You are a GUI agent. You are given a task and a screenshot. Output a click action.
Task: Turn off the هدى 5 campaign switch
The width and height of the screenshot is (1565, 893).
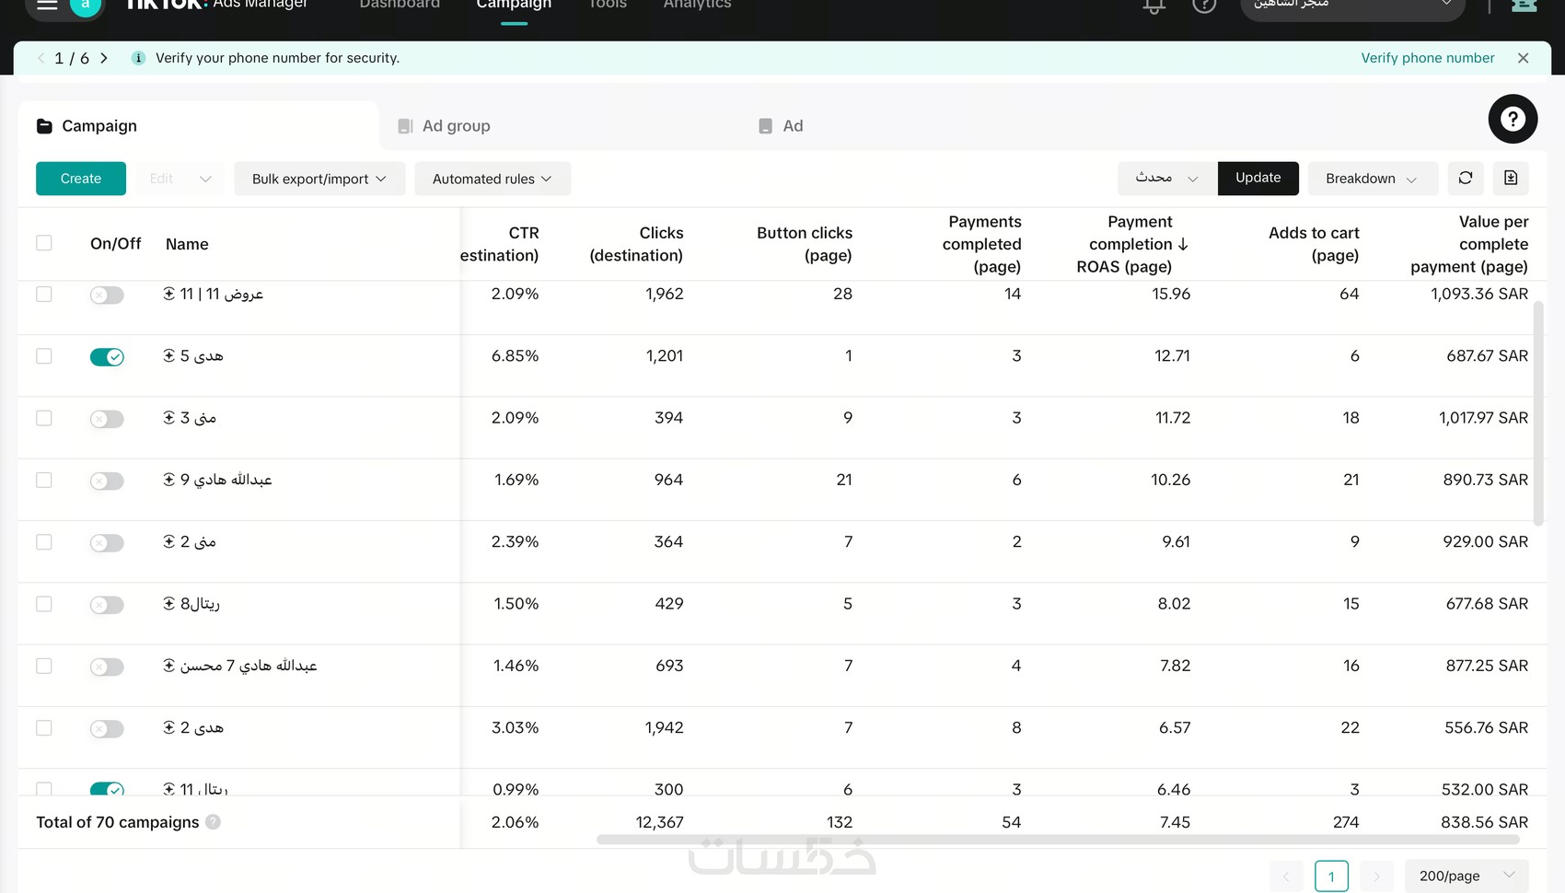click(x=107, y=357)
